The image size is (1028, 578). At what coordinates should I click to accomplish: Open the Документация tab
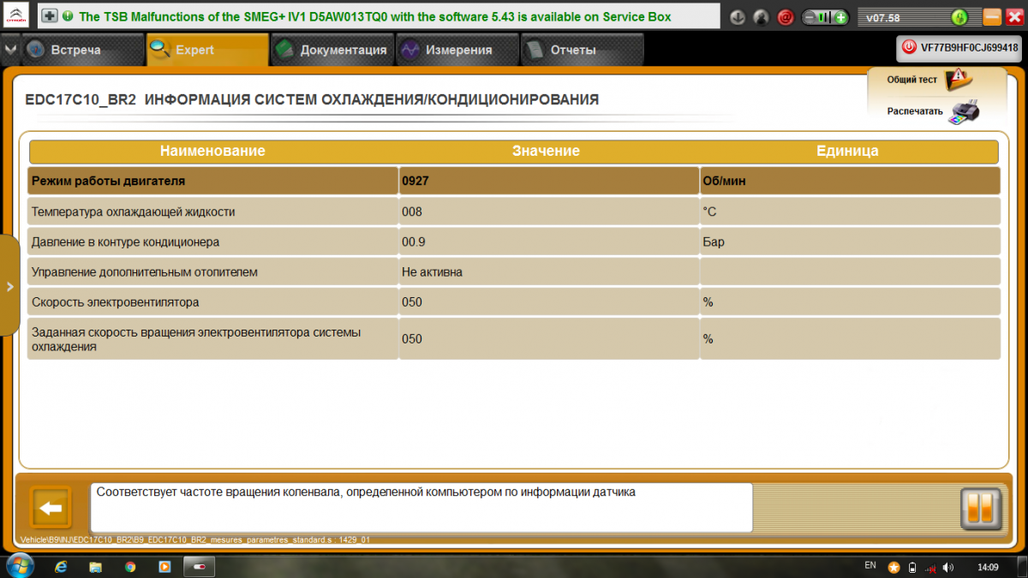(x=332, y=50)
